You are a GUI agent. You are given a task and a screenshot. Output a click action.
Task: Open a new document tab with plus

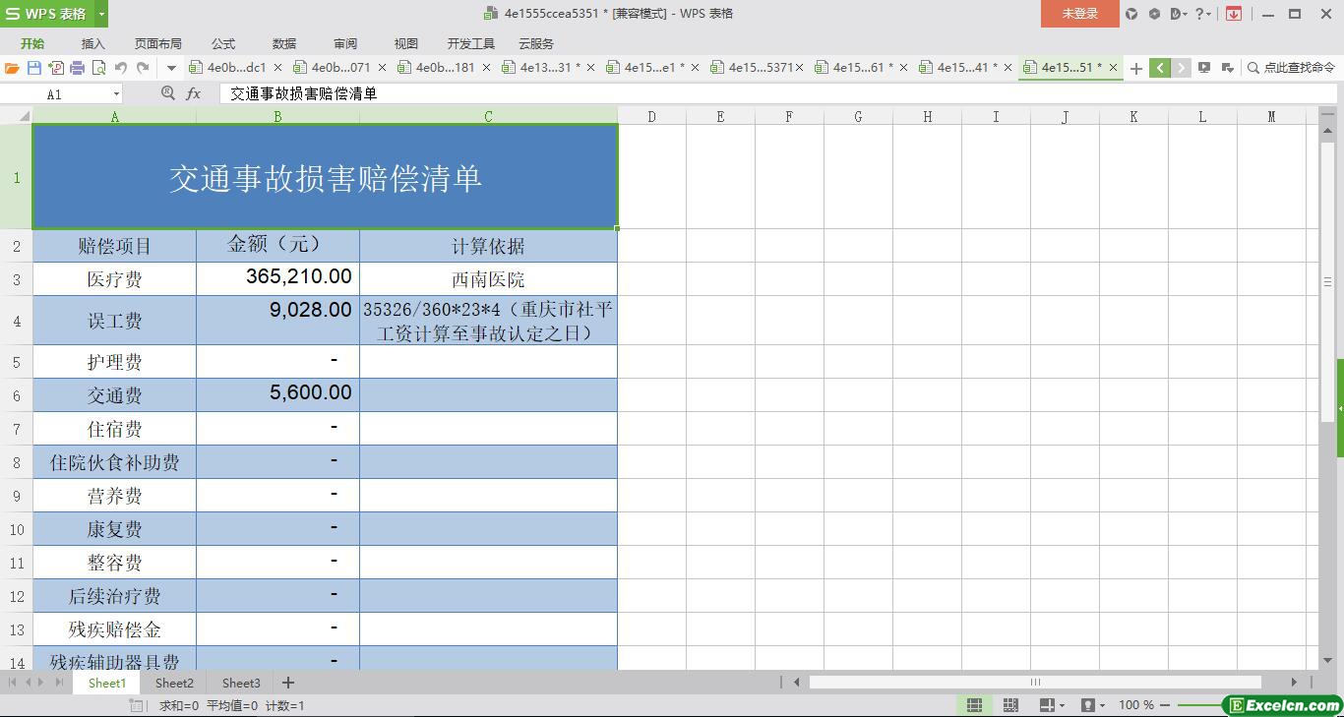[1135, 68]
